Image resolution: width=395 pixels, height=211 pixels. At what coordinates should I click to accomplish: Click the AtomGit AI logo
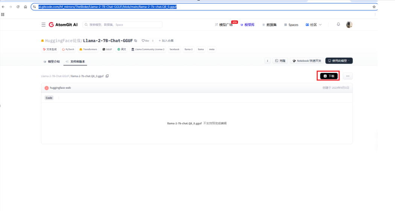[x=63, y=25]
